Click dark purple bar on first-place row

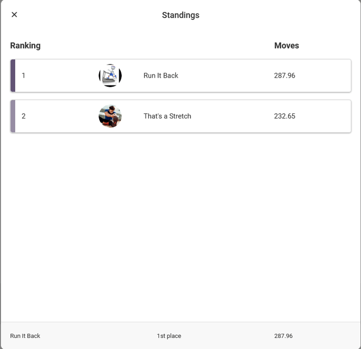pyautogui.click(x=13, y=76)
